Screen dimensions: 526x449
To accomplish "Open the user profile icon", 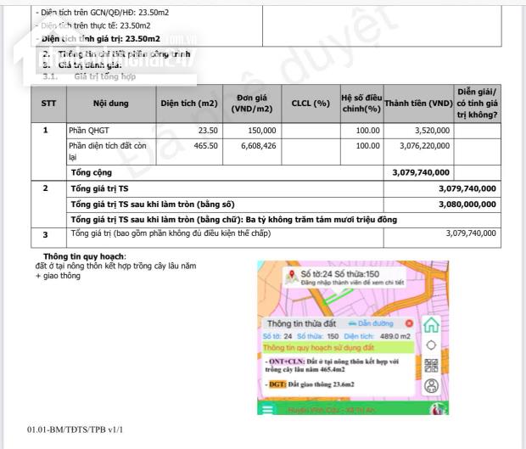I will pyautogui.click(x=431, y=386).
